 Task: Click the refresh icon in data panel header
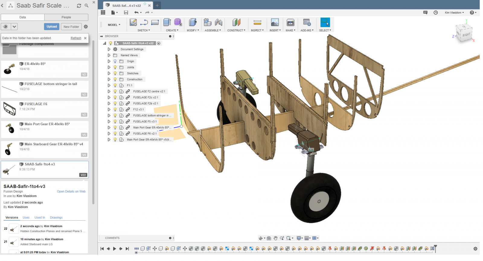coord(79,5)
